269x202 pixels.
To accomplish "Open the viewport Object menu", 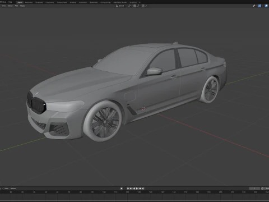I will (22, 6).
